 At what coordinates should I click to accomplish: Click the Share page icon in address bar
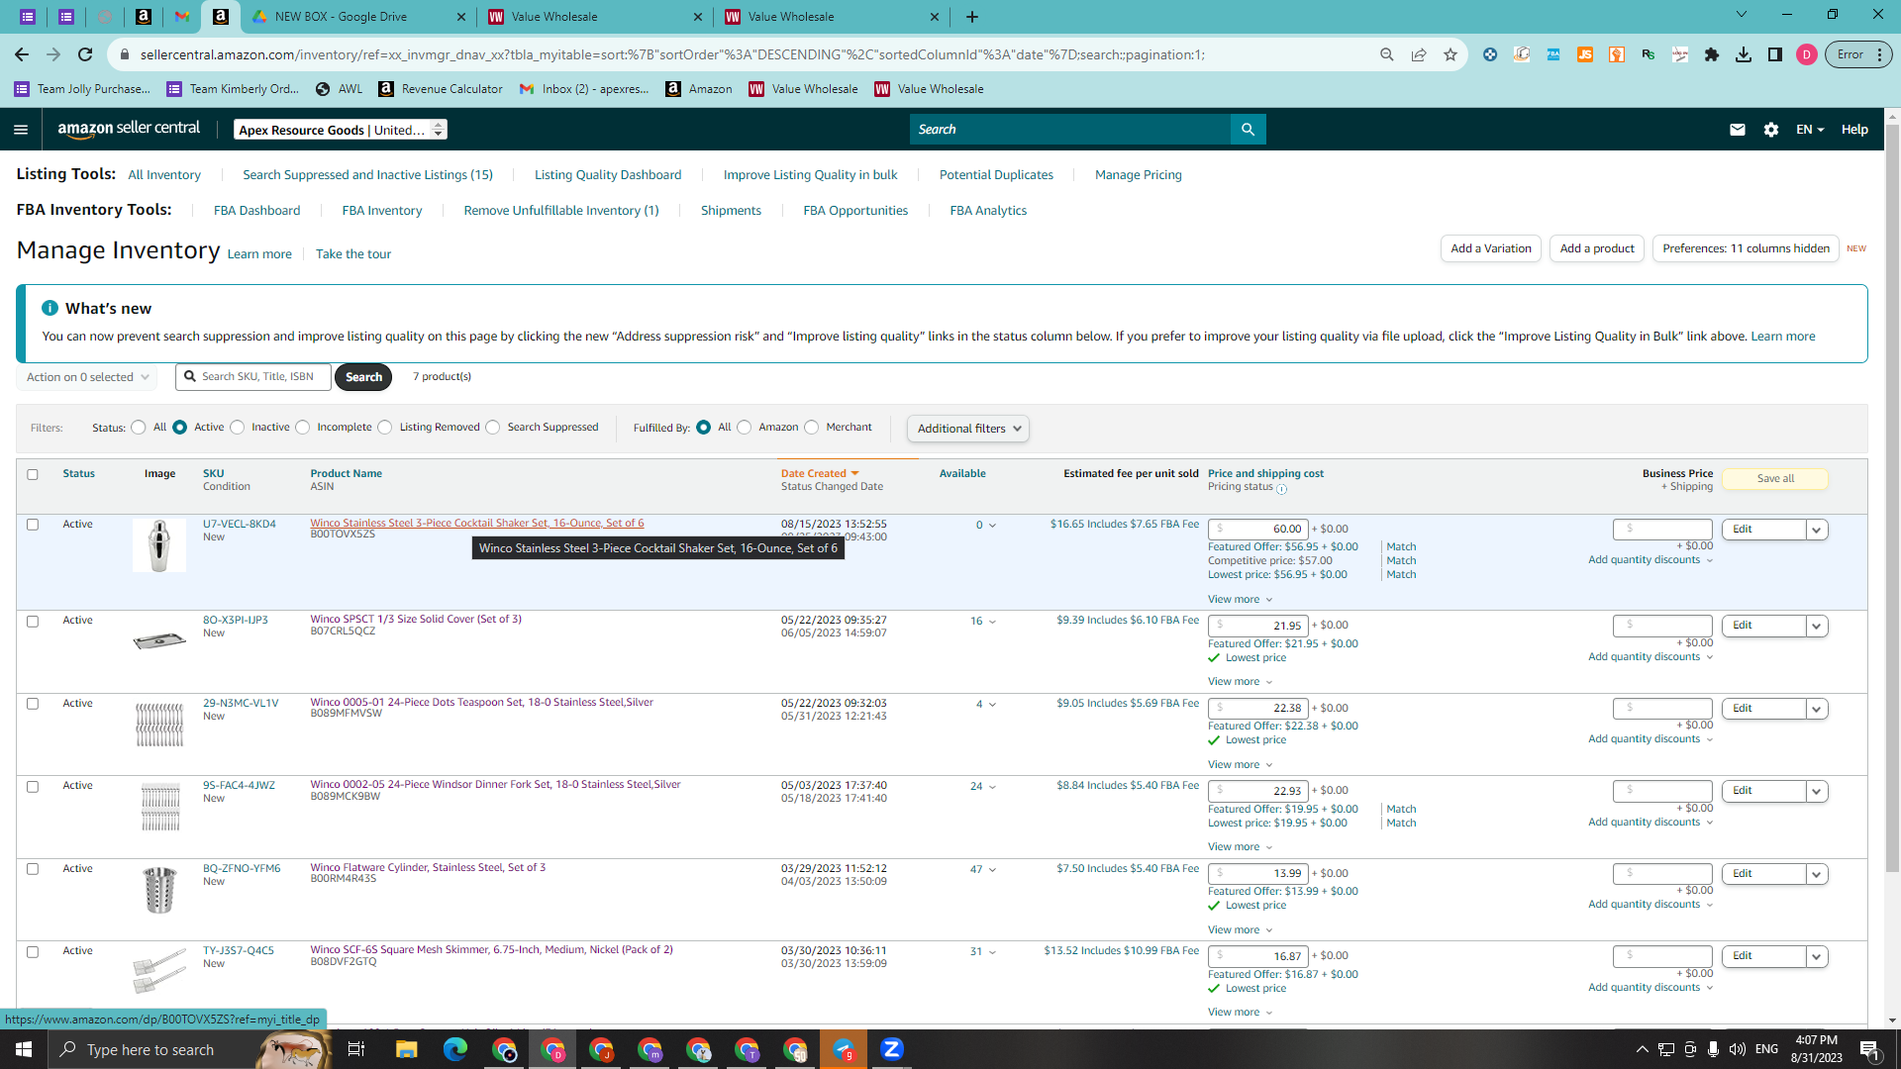click(x=1419, y=54)
